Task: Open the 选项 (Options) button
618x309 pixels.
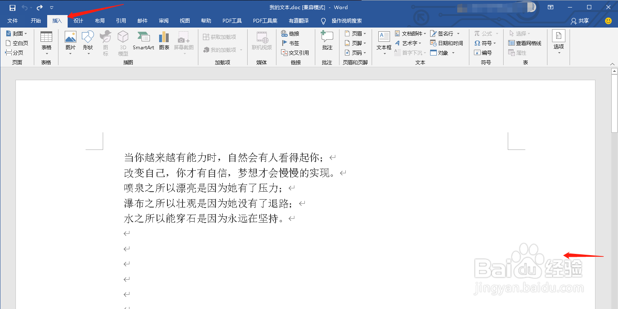Action: (559, 42)
